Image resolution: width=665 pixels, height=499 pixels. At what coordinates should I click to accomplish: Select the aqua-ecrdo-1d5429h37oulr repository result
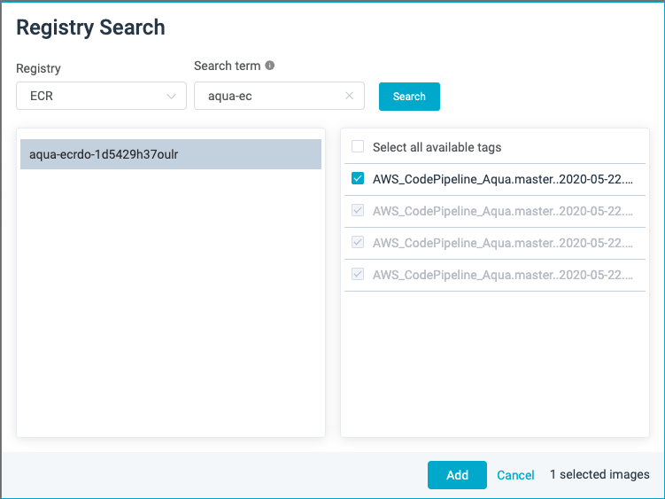click(x=171, y=154)
